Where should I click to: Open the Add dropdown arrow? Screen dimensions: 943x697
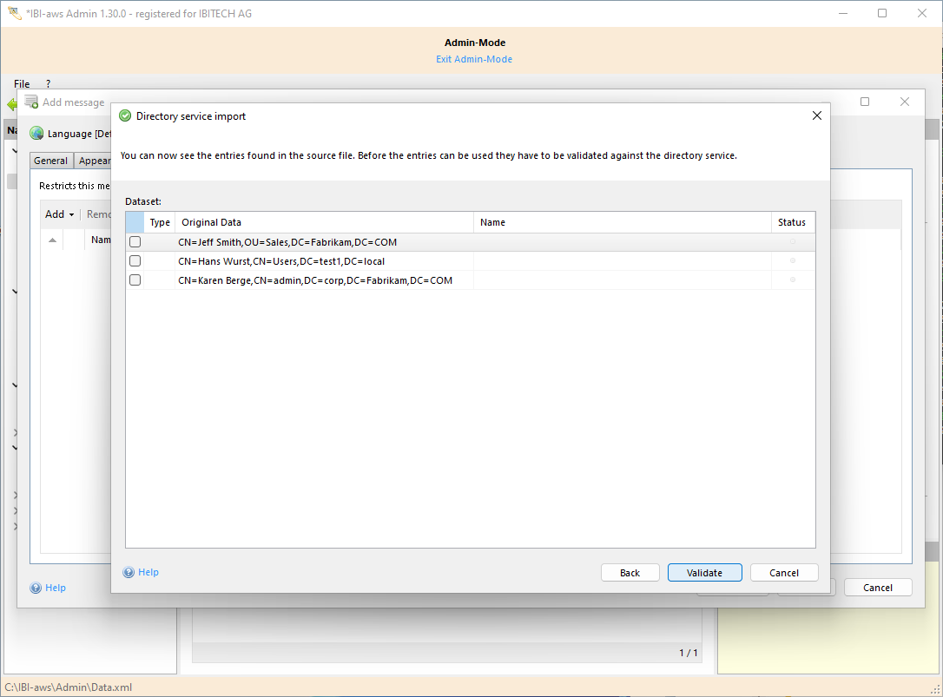coord(71,214)
